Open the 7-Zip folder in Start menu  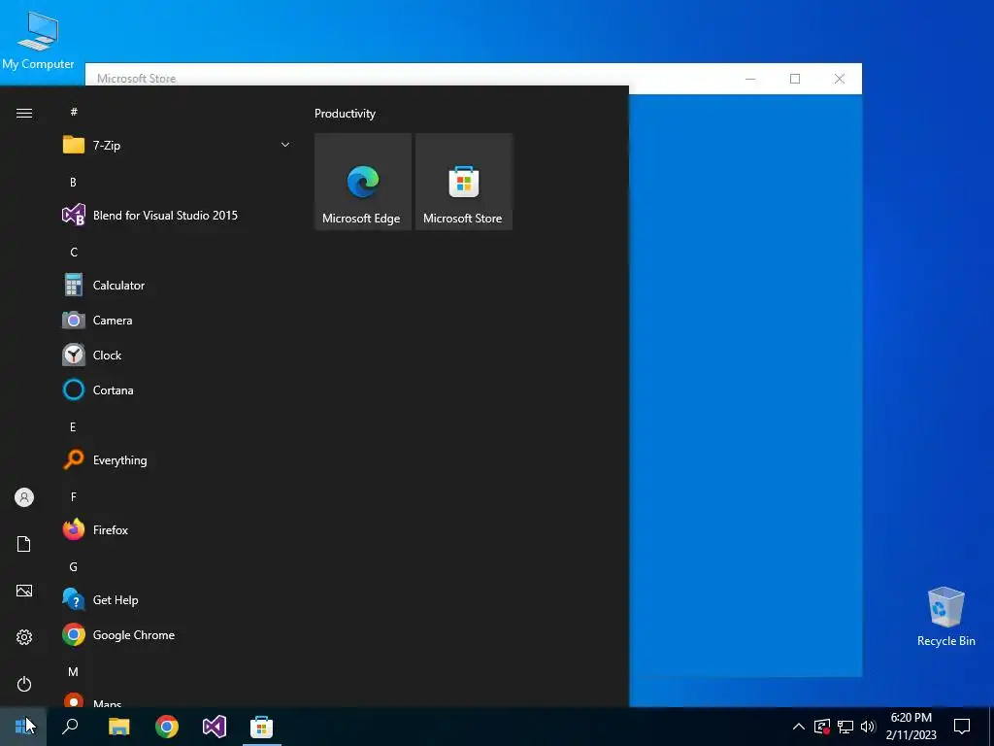177,146
